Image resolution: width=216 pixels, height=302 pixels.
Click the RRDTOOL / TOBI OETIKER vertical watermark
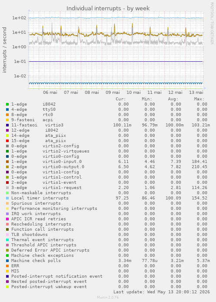click(212, 23)
